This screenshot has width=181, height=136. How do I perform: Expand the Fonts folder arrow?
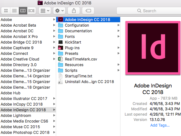(x=118, y=36)
